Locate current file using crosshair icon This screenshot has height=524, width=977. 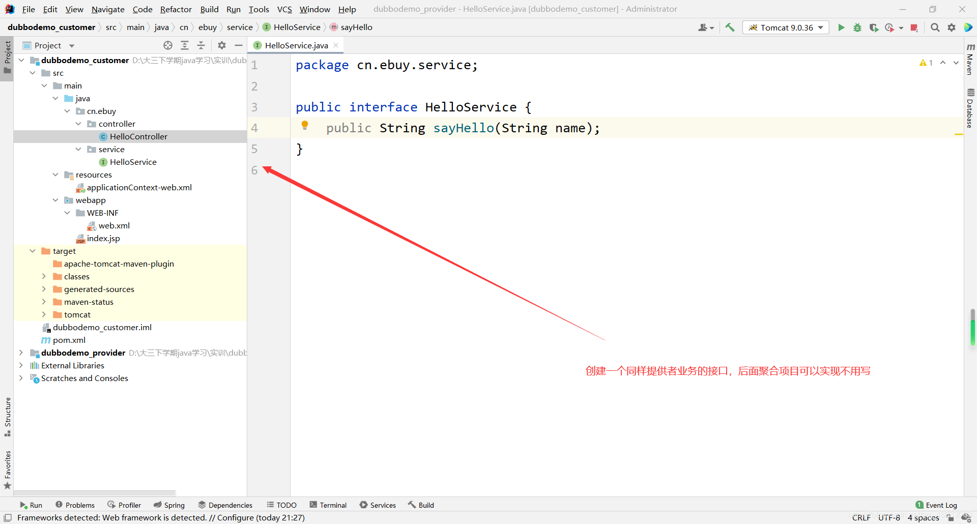coord(168,45)
